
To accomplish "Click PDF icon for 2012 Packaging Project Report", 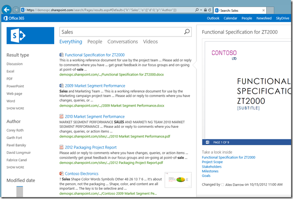I will coord(61,147).
